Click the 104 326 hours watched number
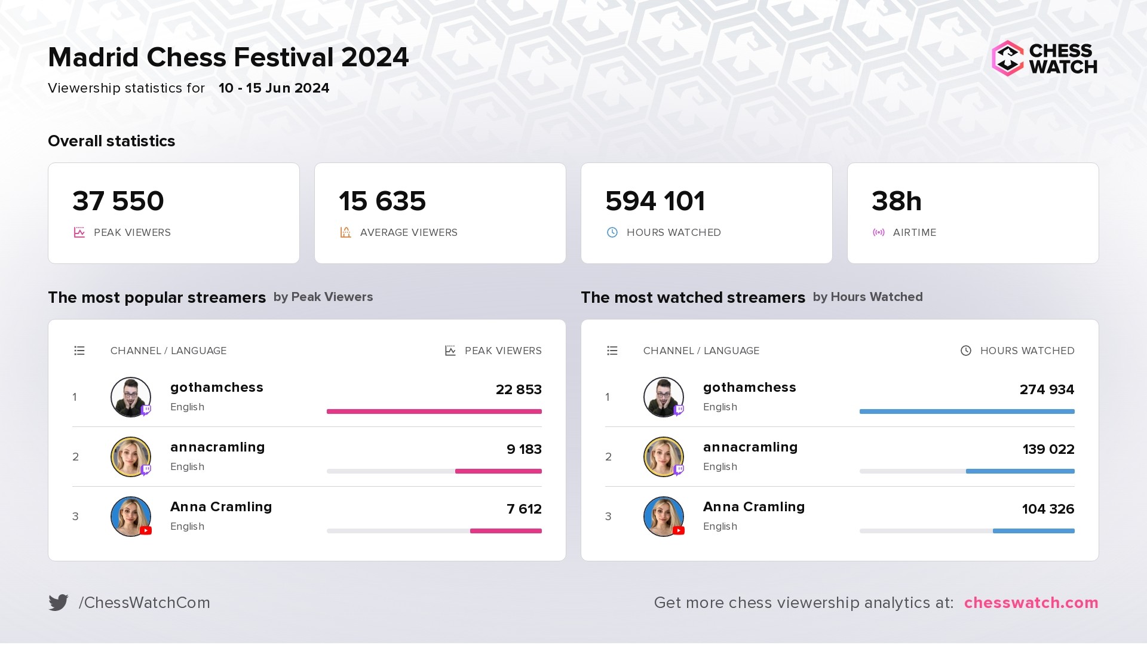Screen dimensions: 1147x645 click(x=1048, y=509)
